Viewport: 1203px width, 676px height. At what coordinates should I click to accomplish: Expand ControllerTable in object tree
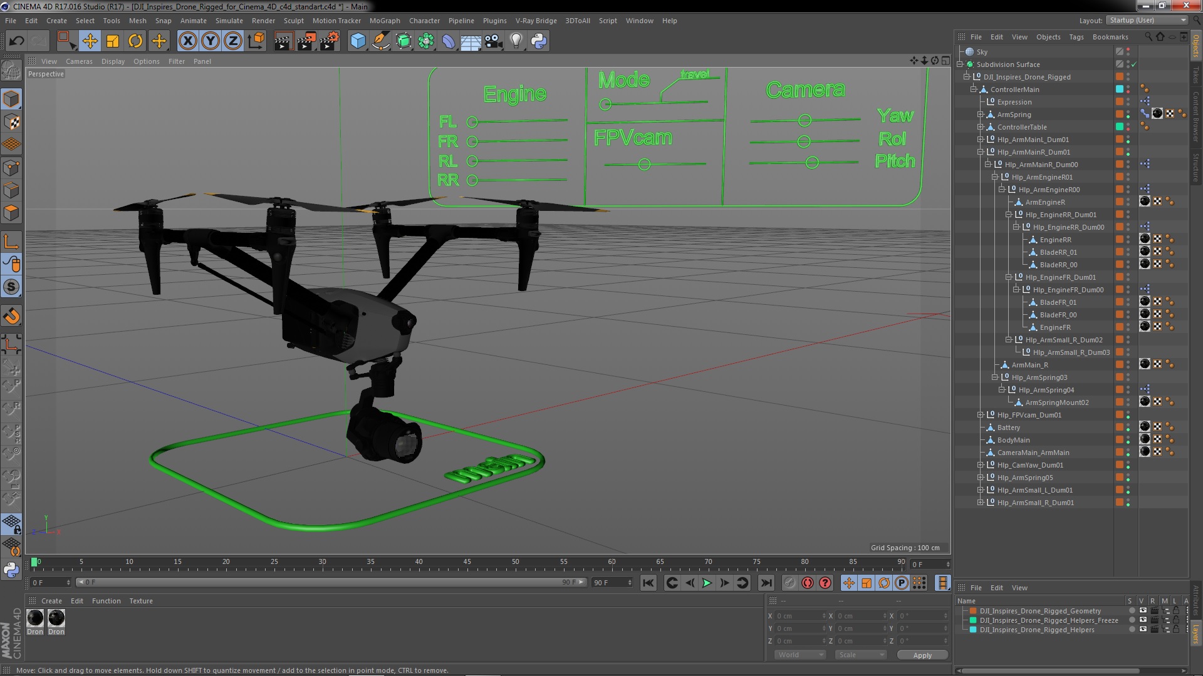coord(981,127)
